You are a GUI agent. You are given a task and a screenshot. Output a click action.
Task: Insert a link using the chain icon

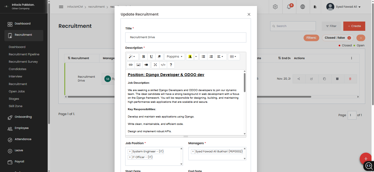click(x=131, y=65)
